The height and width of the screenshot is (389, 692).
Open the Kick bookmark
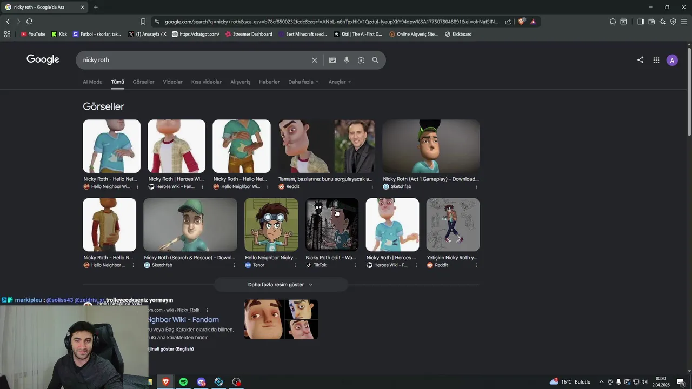click(x=59, y=34)
